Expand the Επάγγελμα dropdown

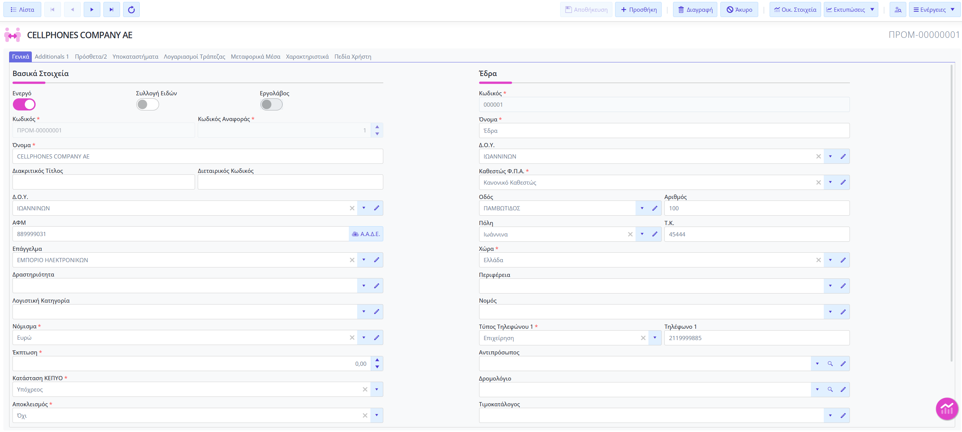tap(364, 260)
